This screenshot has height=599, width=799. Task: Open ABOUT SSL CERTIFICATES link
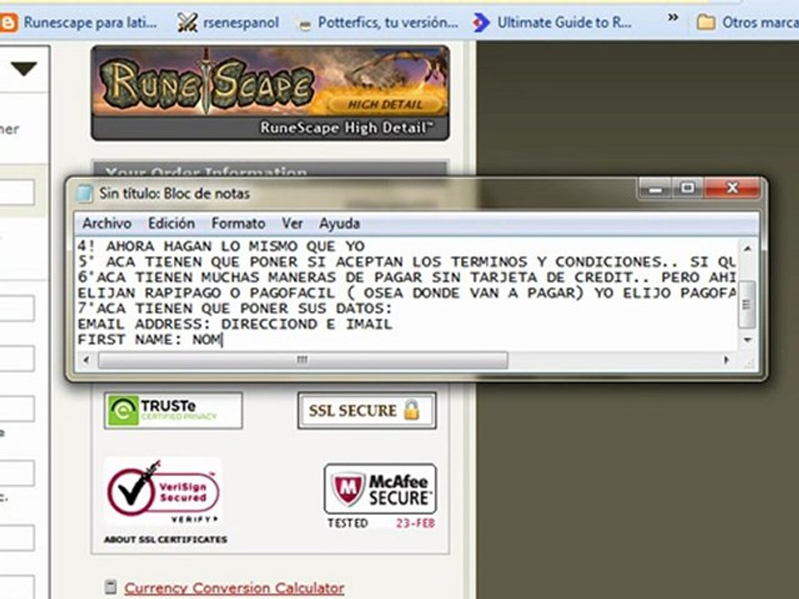pos(166,539)
